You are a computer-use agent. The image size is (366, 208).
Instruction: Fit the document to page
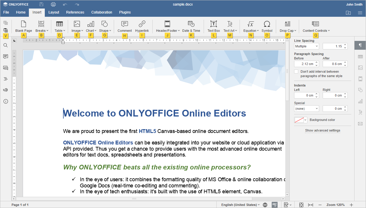pos(301,205)
